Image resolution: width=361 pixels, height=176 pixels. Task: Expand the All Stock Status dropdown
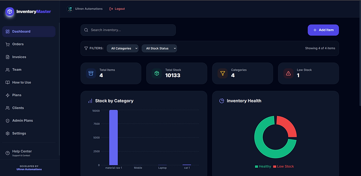click(159, 48)
